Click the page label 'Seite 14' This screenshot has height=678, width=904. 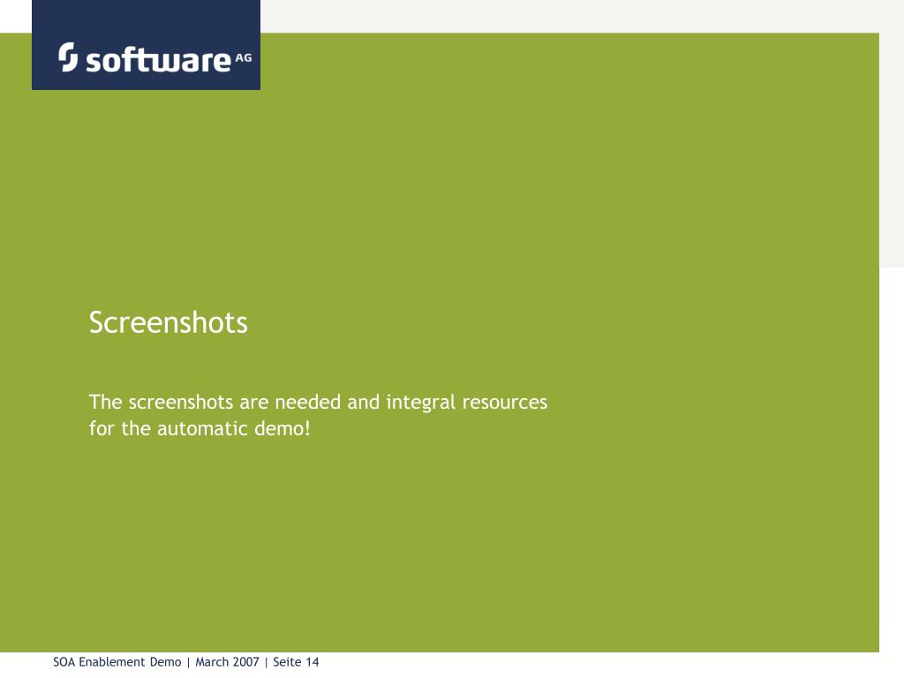(296, 662)
